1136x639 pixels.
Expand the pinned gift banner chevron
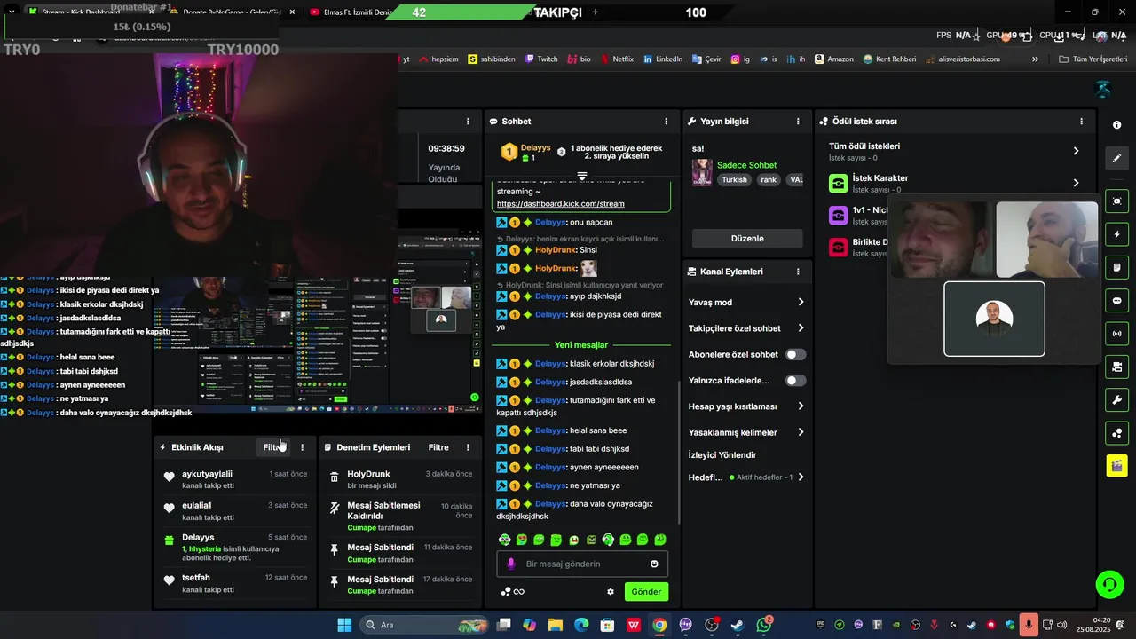(x=582, y=176)
